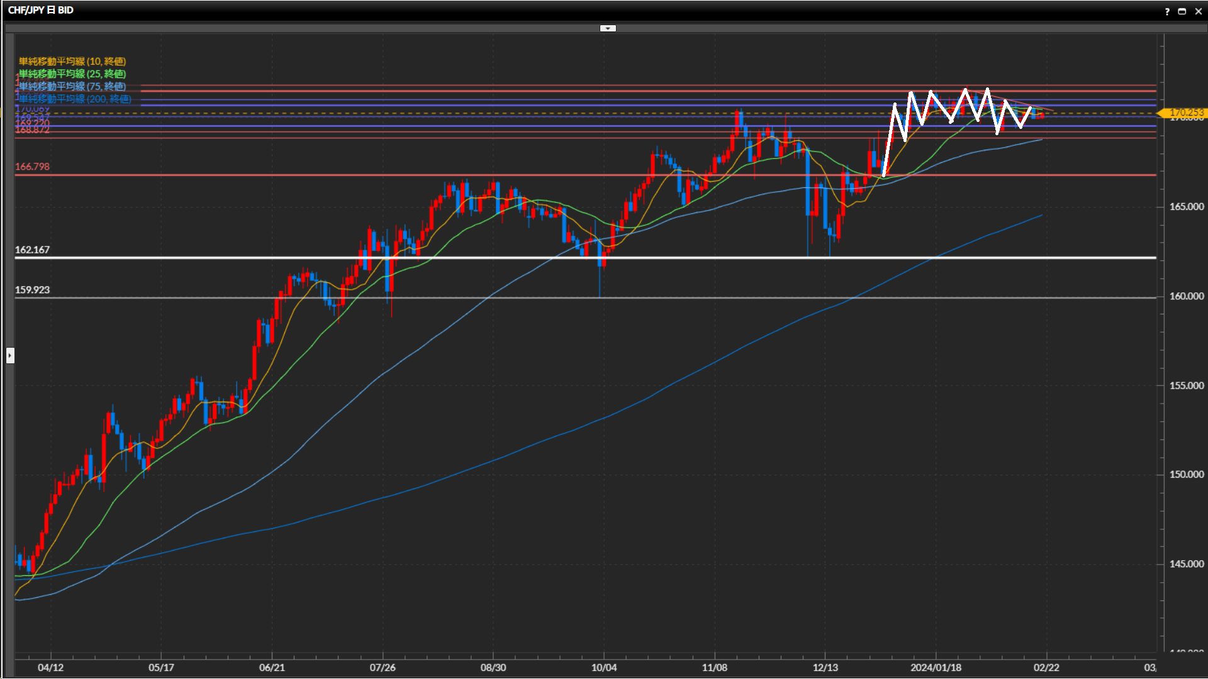Select the red 166.798 horizontal line label
This screenshot has height=679, width=1208.
click(32, 167)
